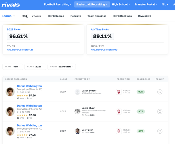Go to HSFB Scores
The image size is (175, 144).
tap(56, 16)
